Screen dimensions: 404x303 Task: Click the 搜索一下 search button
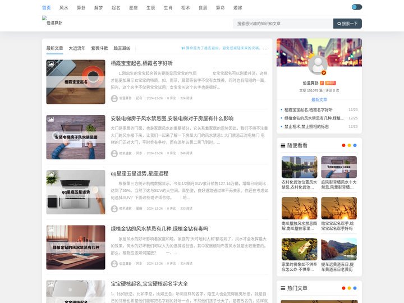(347, 24)
